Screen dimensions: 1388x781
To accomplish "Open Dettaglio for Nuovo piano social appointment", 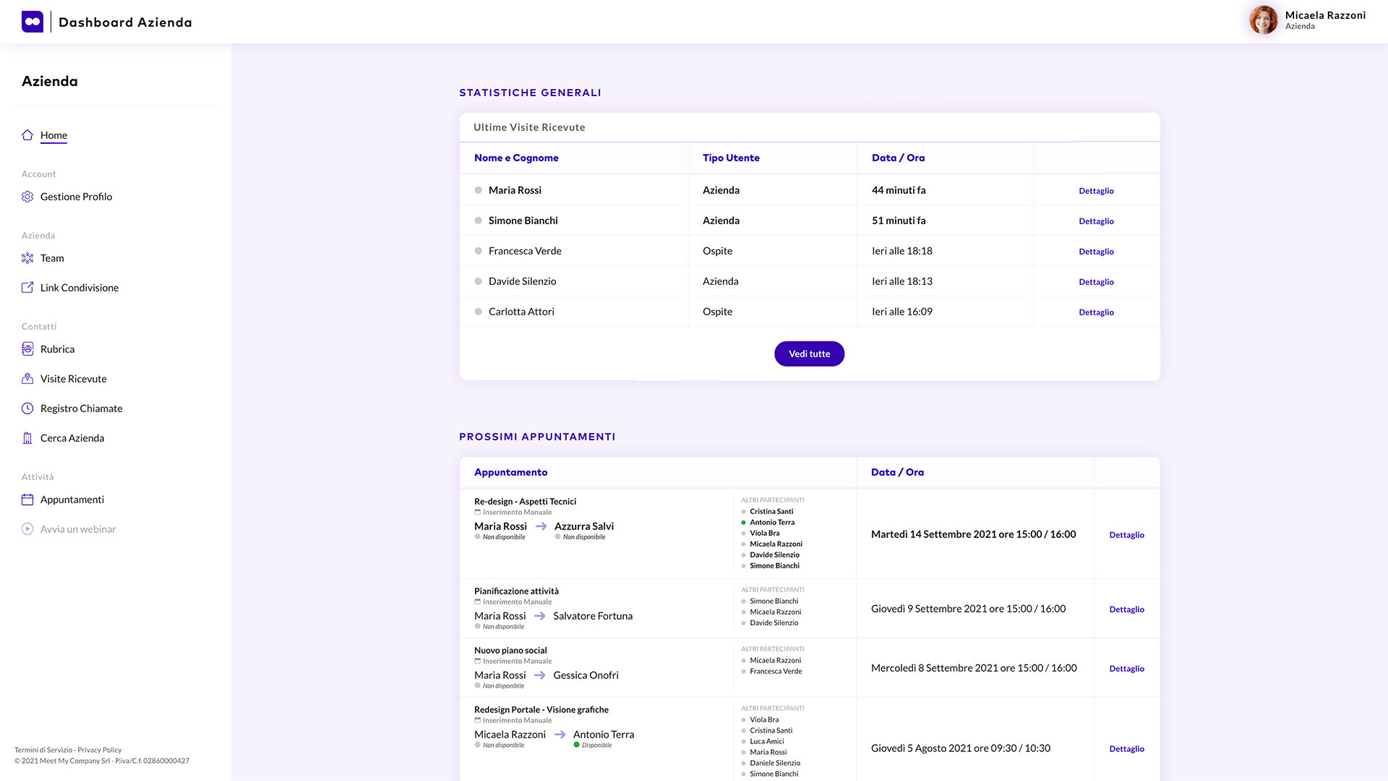I will coord(1126,669).
